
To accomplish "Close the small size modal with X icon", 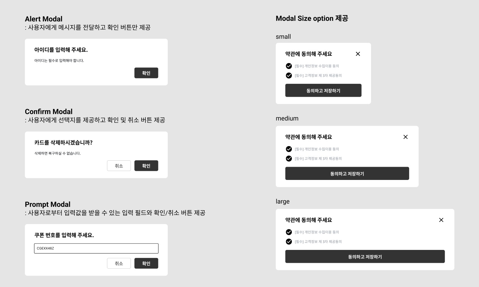I will tap(358, 54).
